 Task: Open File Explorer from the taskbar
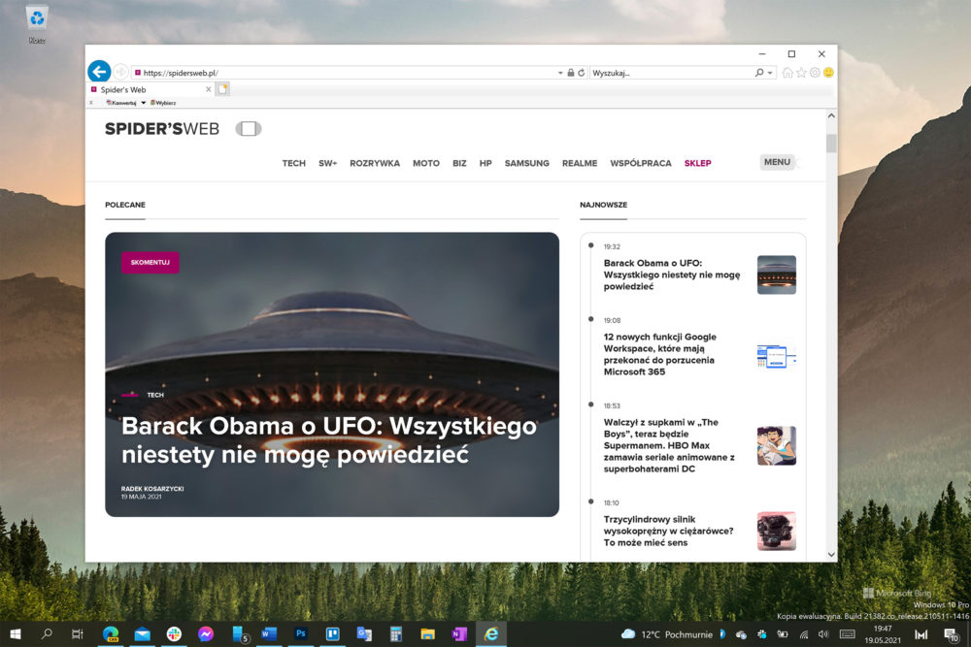coord(427,634)
